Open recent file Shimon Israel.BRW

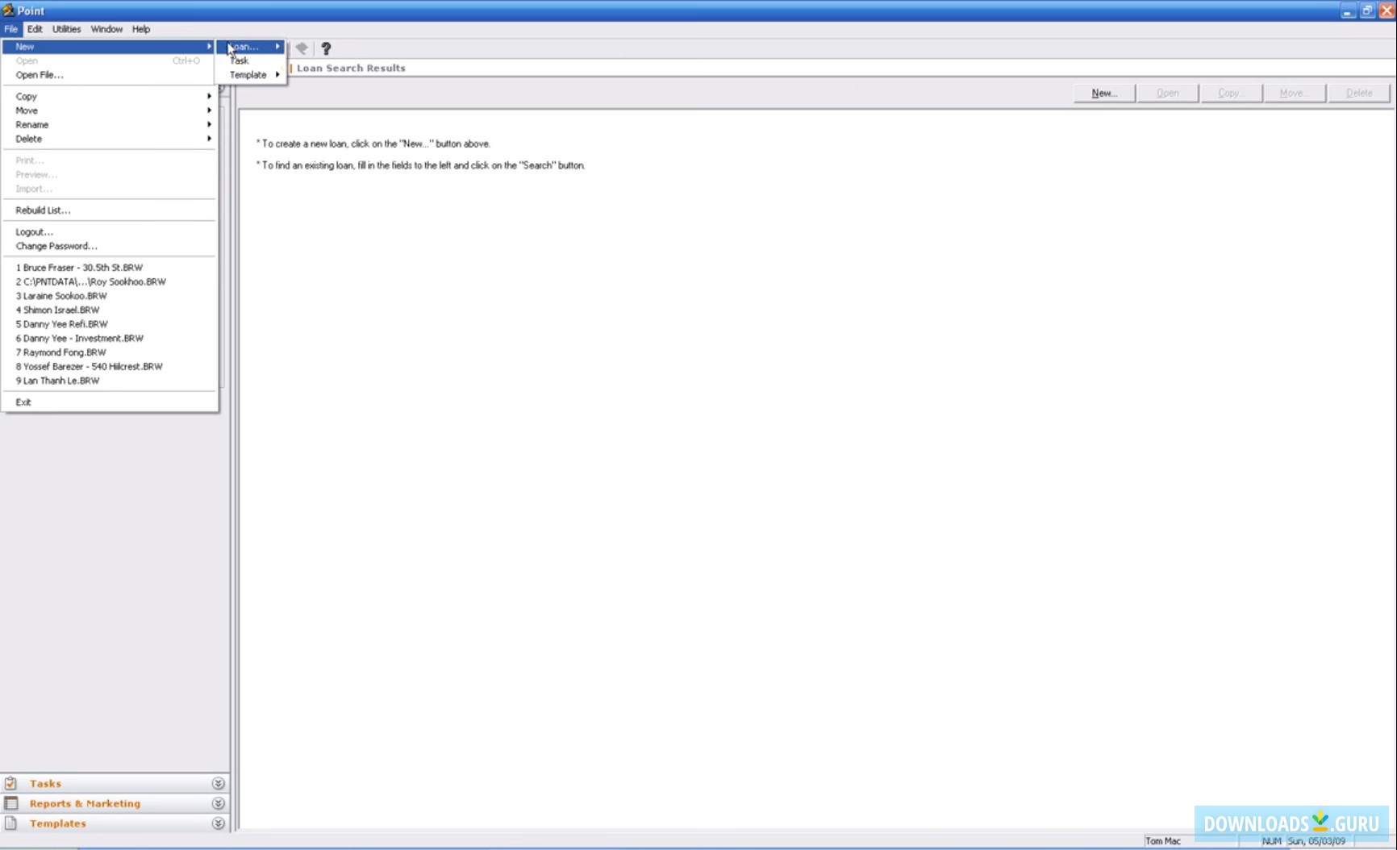pyautogui.click(x=110, y=310)
